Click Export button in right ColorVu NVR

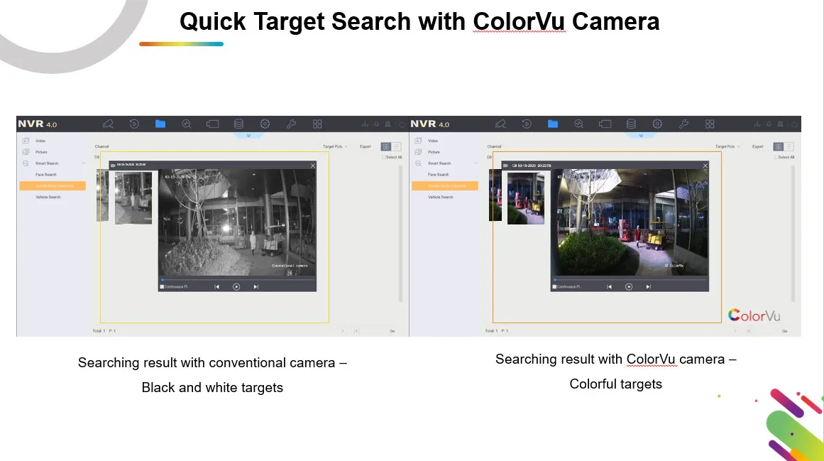pyautogui.click(x=758, y=146)
